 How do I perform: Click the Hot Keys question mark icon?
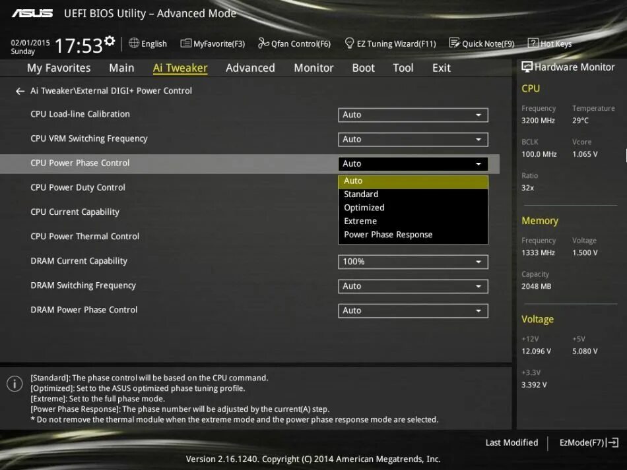coord(533,43)
